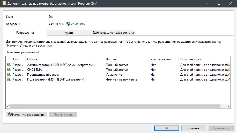Click the СИСТЕМА owner value
The width and height of the screenshot is (237, 133).
pos(56,24)
